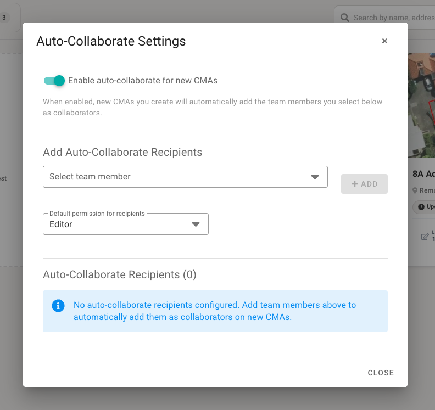This screenshot has width=435, height=410.
Task: Click the aerial property thumbnail behind dialog
Action: (x=421, y=105)
